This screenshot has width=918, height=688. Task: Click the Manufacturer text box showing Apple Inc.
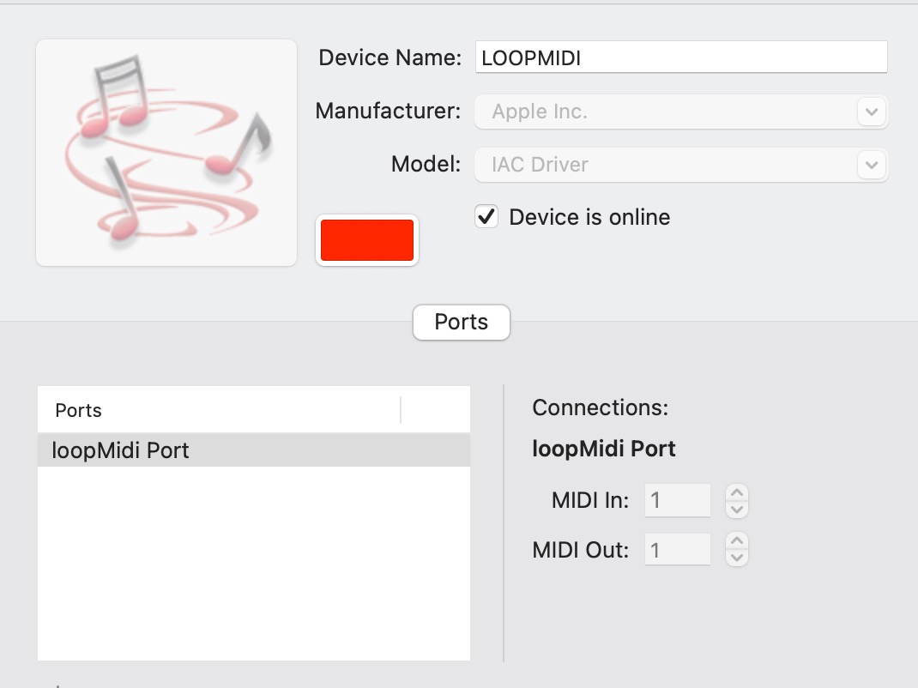[x=665, y=112]
